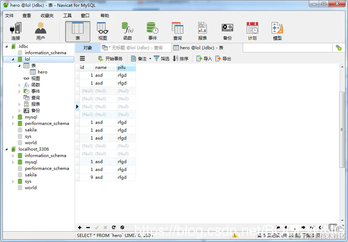
Task: Expand the 报表 node under lol
Action: pos(19,104)
